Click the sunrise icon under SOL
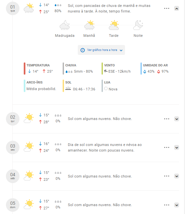185x214 pixels. click(68, 88)
